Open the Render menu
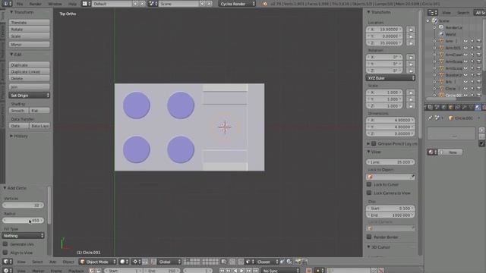 point(36,4)
